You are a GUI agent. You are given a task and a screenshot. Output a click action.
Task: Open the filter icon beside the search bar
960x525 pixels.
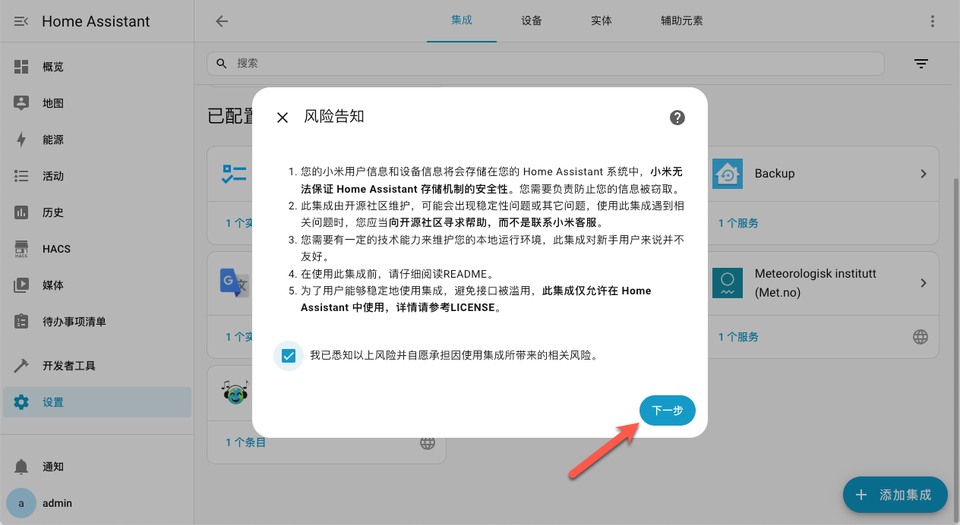(921, 64)
